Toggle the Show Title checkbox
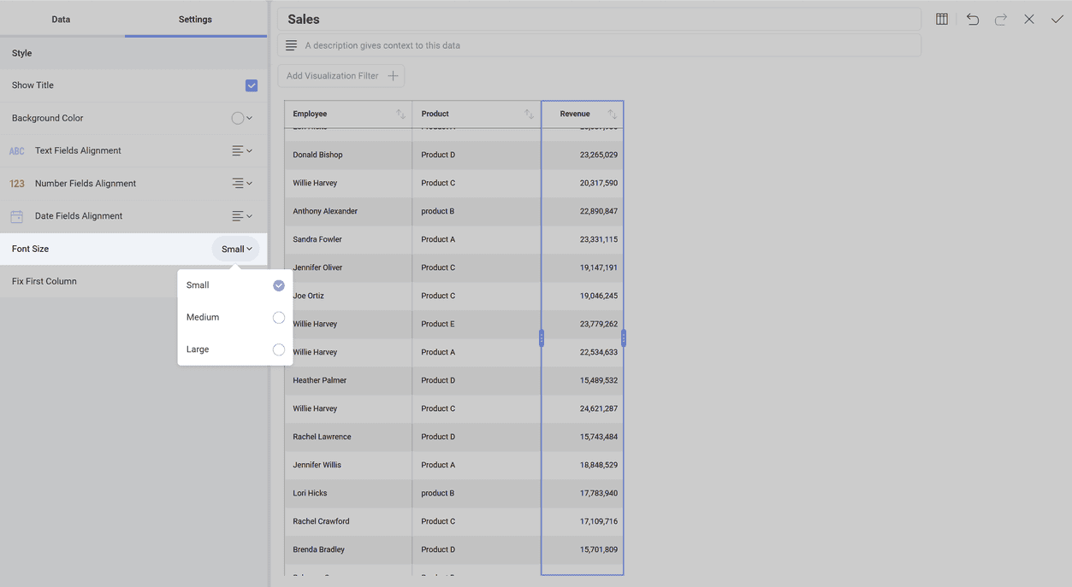1072x587 pixels. [252, 85]
